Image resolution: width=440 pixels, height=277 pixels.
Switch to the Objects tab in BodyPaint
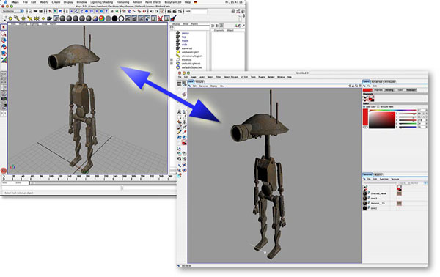coord(378,174)
